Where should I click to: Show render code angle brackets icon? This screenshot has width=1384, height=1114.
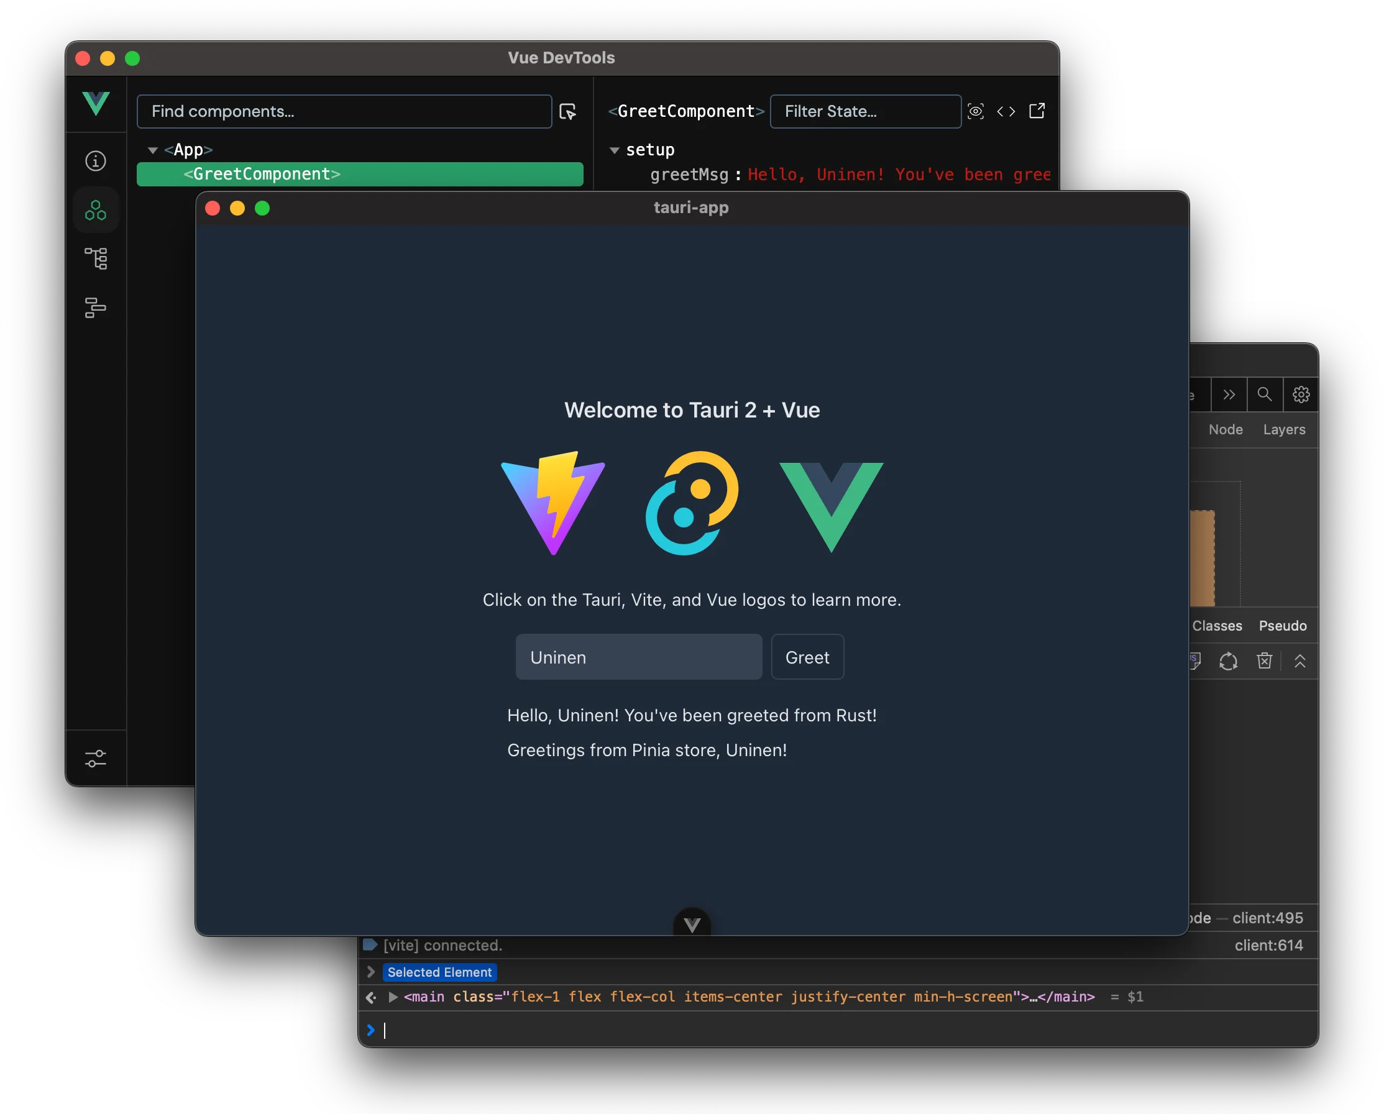click(x=1006, y=112)
